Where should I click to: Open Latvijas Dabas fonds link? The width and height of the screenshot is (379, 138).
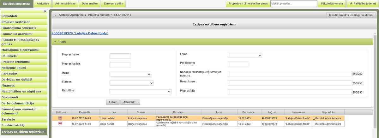(80, 33)
